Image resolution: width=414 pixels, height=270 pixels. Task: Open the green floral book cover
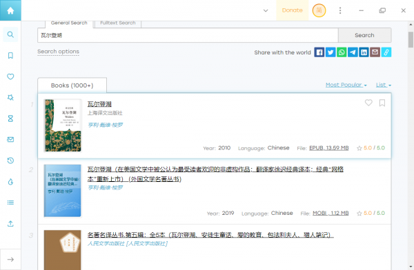click(x=63, y=125)
